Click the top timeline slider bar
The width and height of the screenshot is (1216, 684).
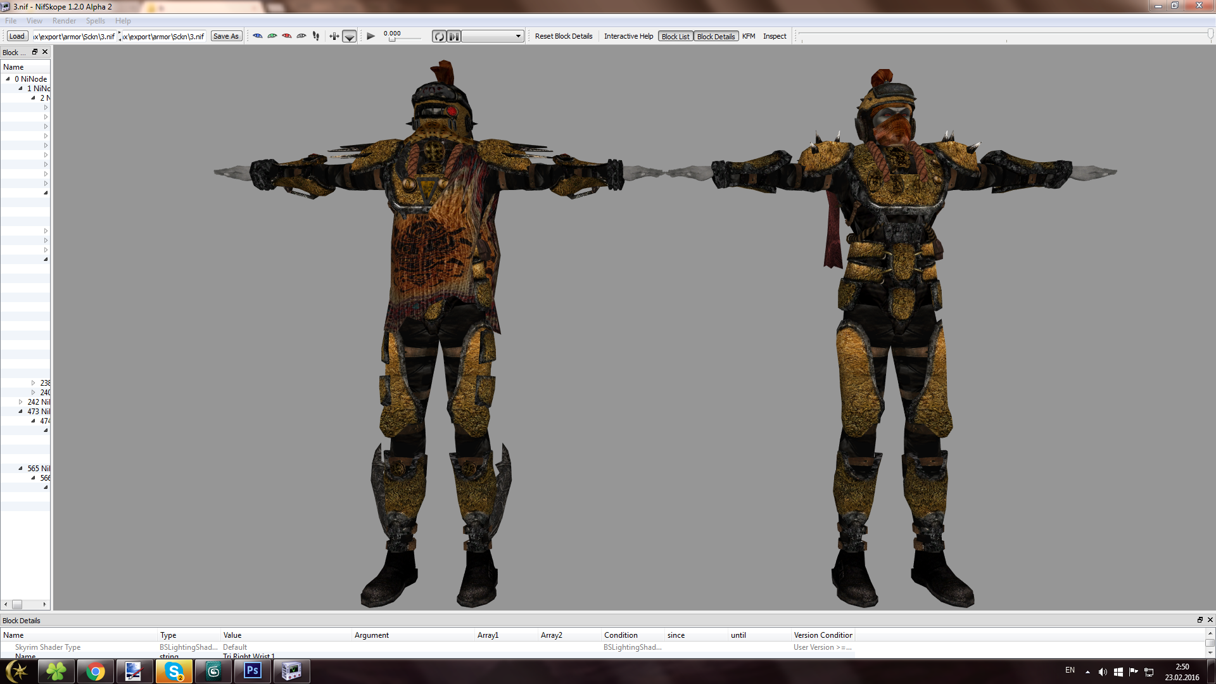coord(1006,34)
